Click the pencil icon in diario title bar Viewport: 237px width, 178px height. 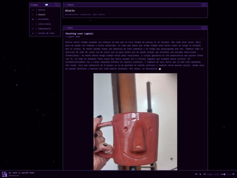(x=65, y=5)
